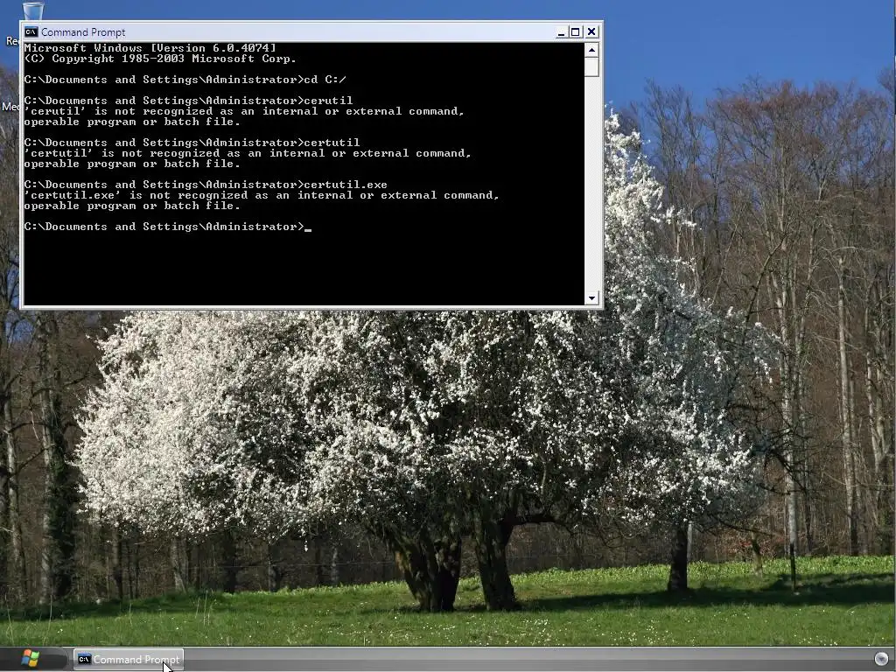Click the 'certutil.exe' typed command line
Image resolution: width=896 pixels, height=672 pixels.
(206, 185)
